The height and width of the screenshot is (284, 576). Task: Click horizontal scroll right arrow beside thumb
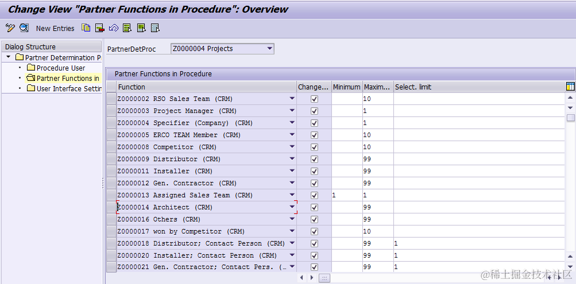[312, 277]
